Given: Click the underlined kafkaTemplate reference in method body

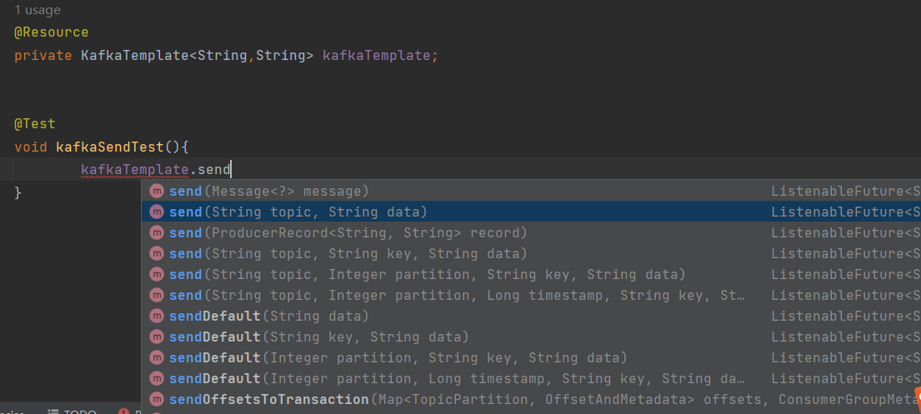Looking at the screenshot, I should (134, 170).
